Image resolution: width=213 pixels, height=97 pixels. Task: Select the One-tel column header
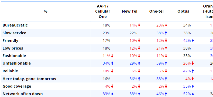156,11
